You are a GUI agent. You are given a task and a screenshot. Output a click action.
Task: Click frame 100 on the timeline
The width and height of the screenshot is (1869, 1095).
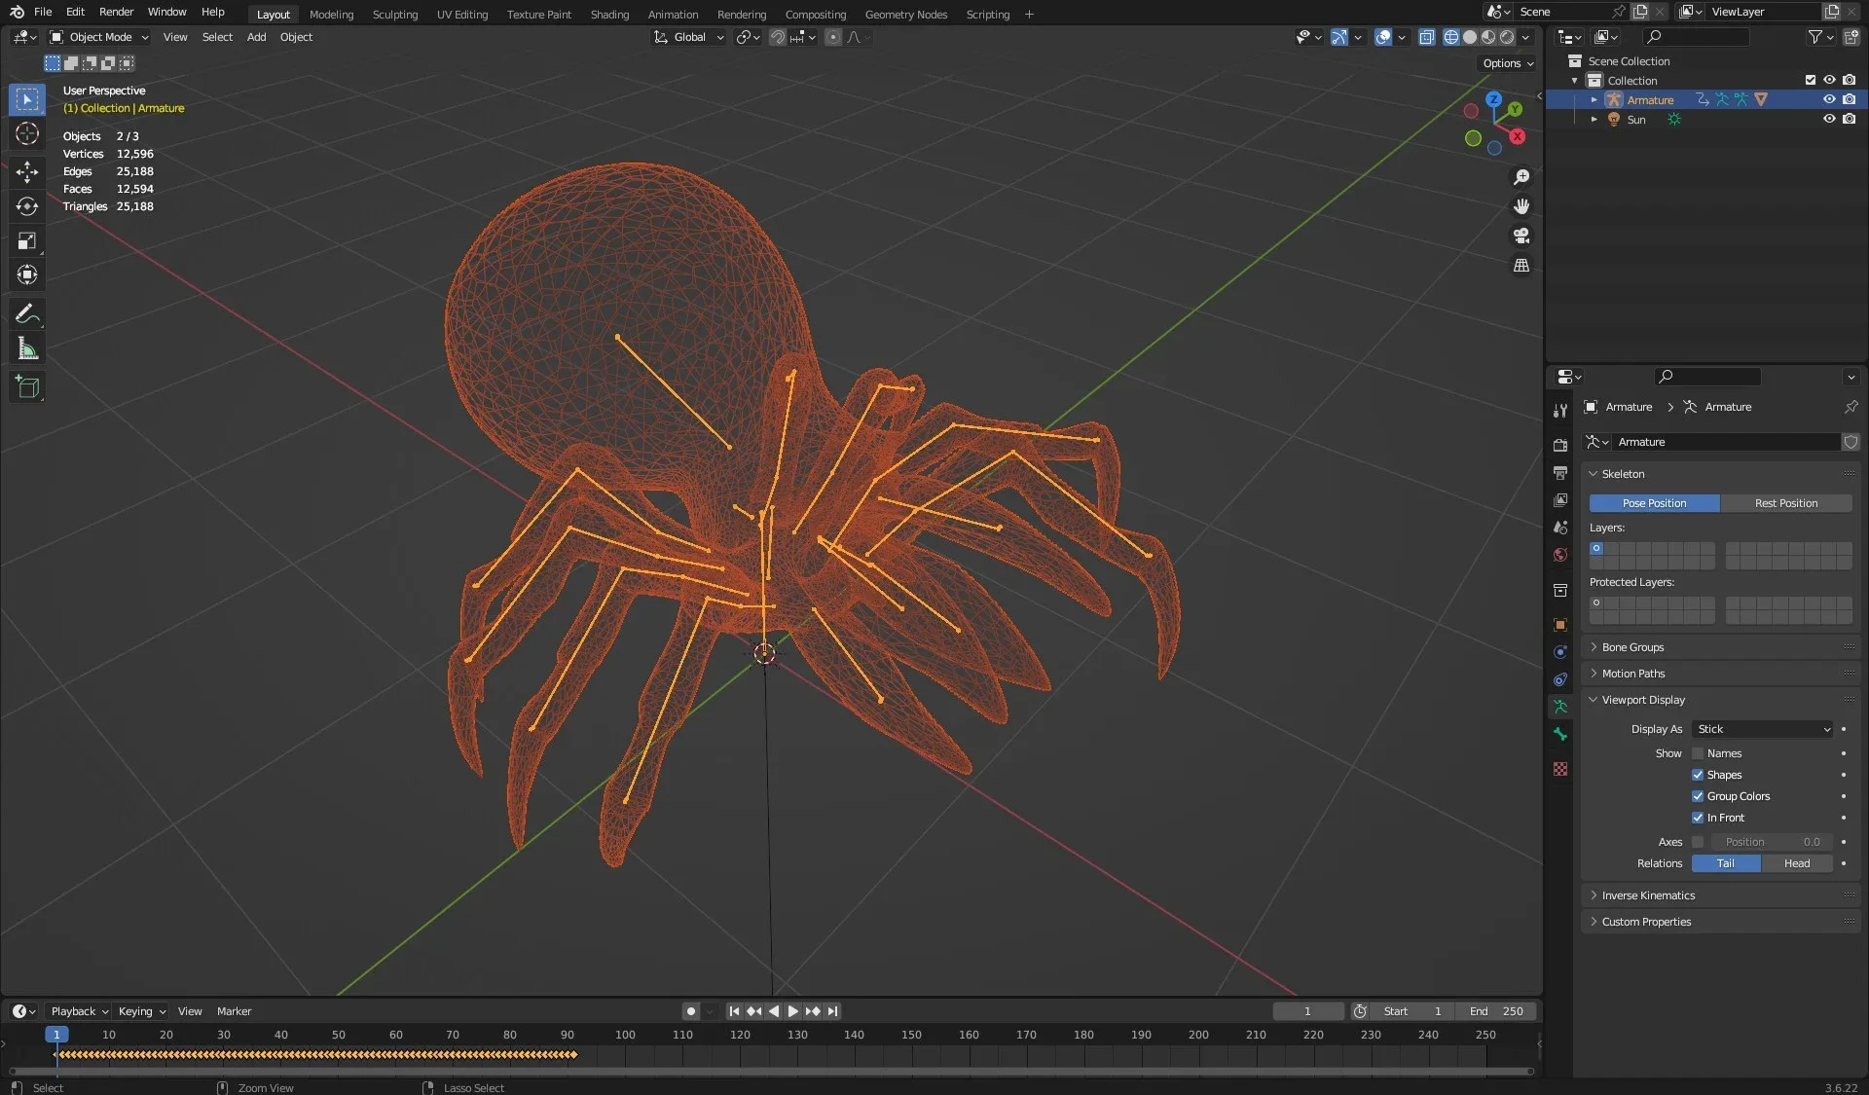click(625, 1035)
